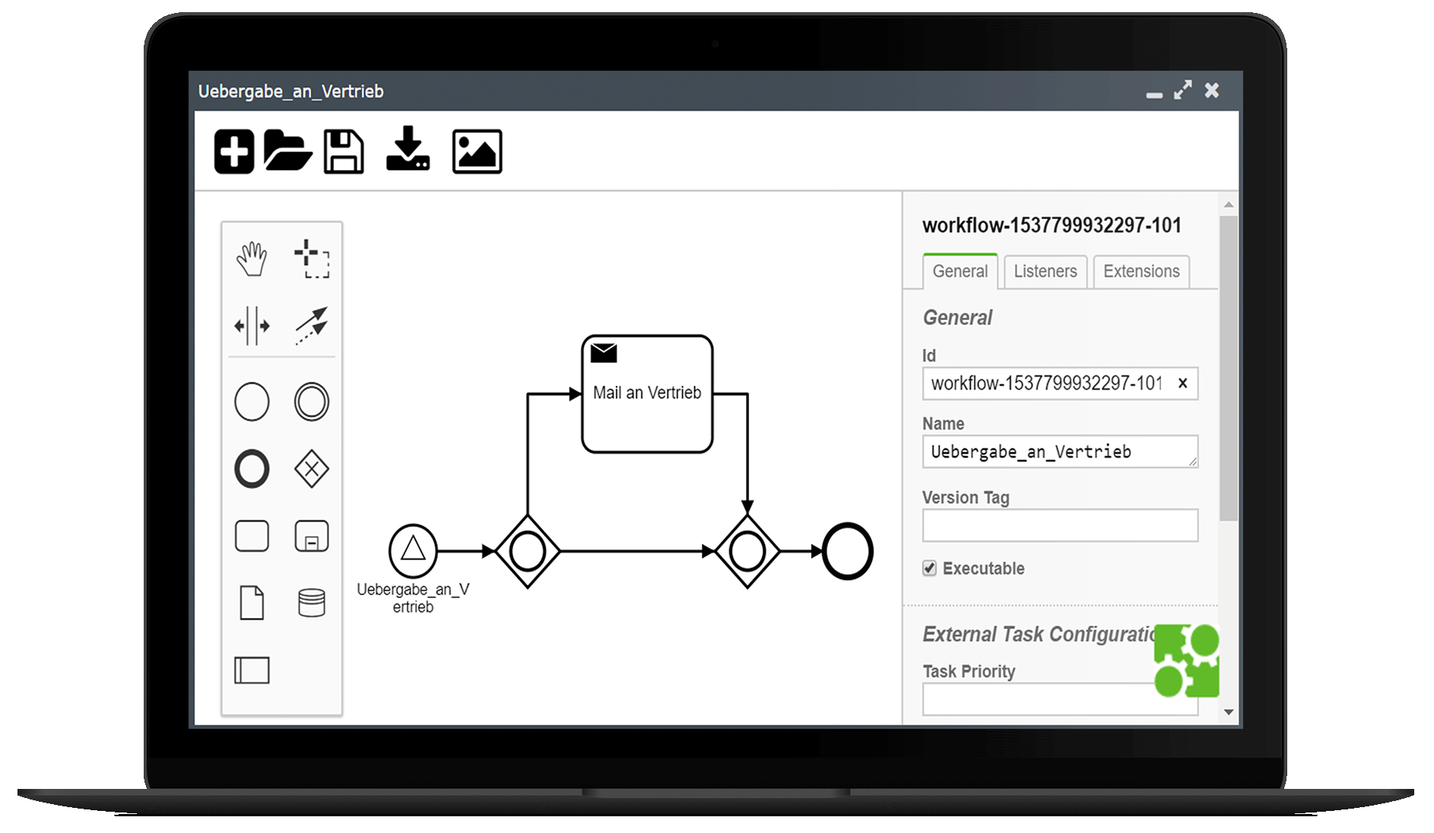Click the envelope icon in mail task
Screen dimensions: 1434x833
604,353
